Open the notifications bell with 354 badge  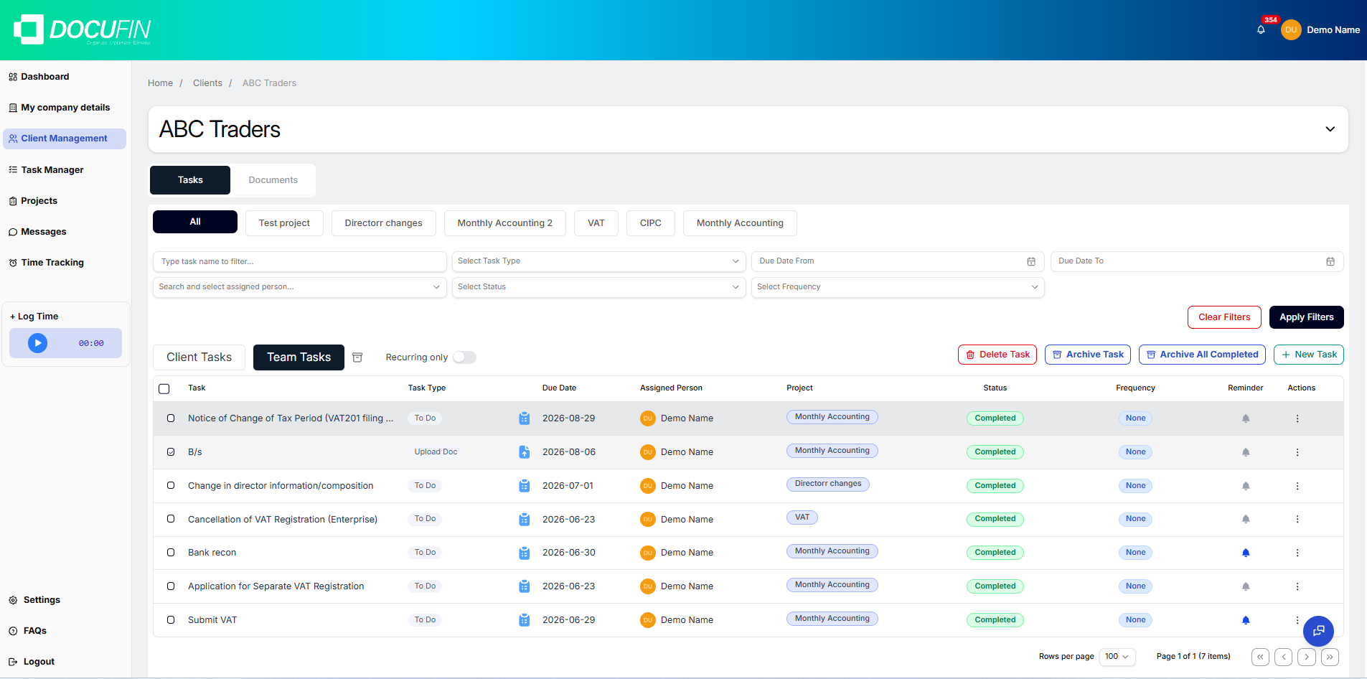(1261, 29)
